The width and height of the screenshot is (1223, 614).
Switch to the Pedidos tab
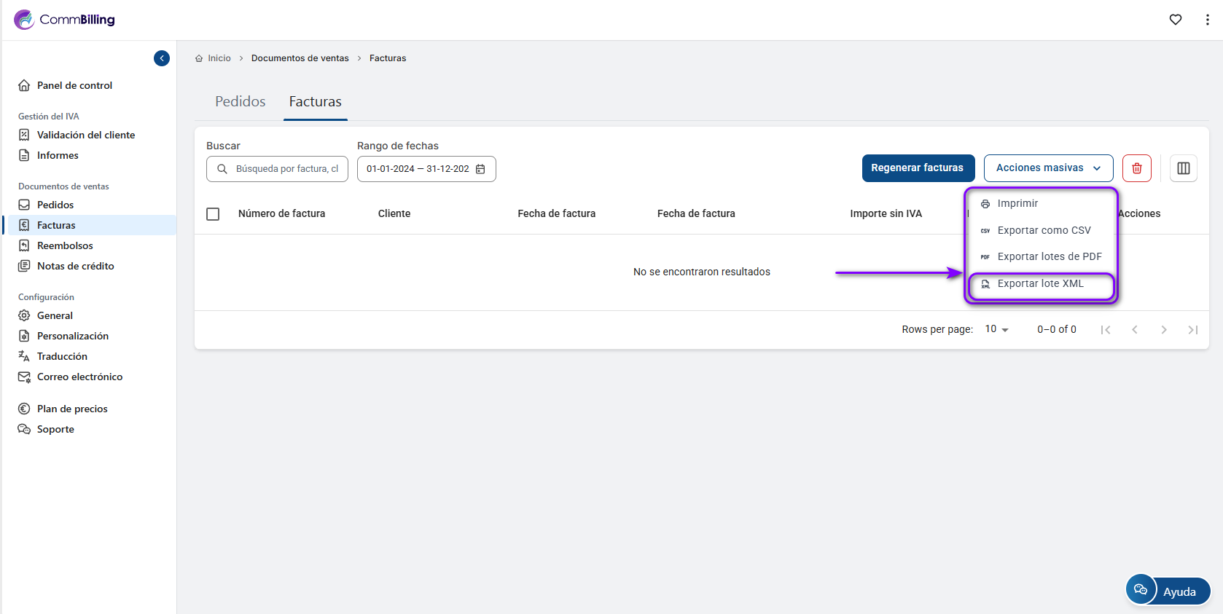(x=240, y=102)
